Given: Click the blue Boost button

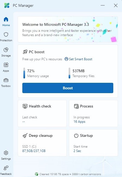Looking at the screenshot, I should coord(68,88).
